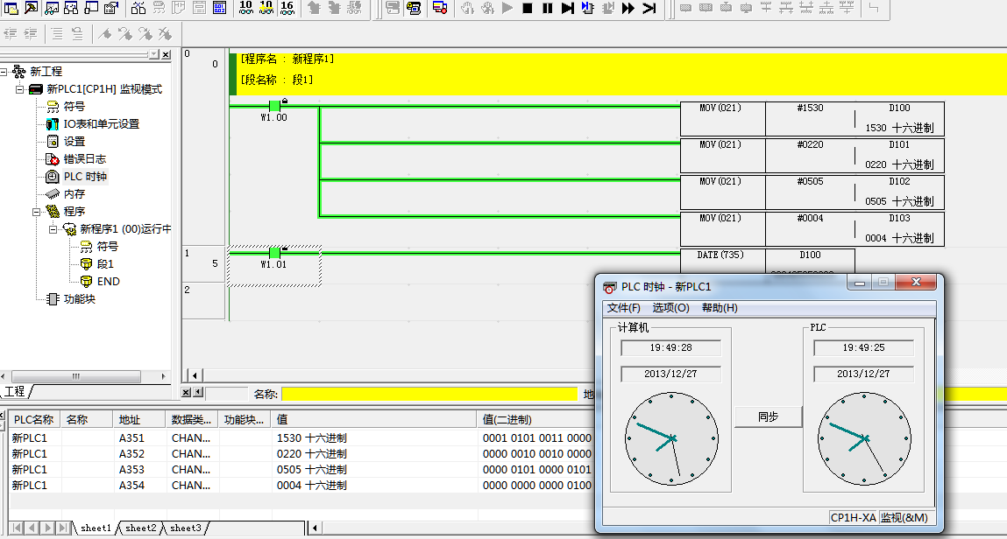Select the END section item
Screen dimensions: 1007x539
pos(108,282)
